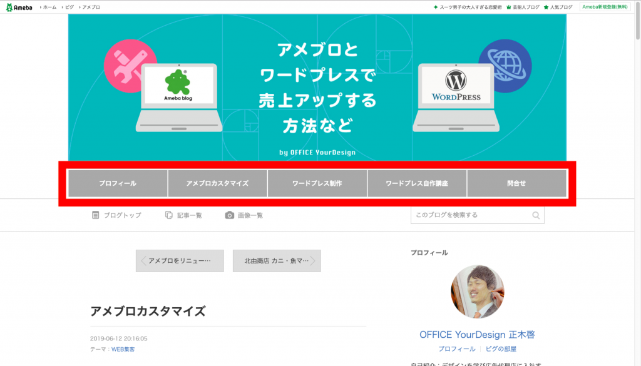Go to previous article アメブロをリニュー…
The width and height of the screenshot is (641, 366).
click(180, 261)
